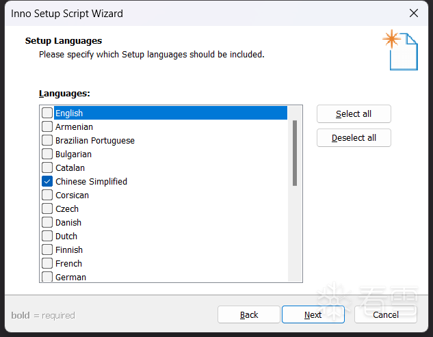Viewport: 433px width, 337px height.
Task: Close the Script Wizard window
Action: click(414, 13)
